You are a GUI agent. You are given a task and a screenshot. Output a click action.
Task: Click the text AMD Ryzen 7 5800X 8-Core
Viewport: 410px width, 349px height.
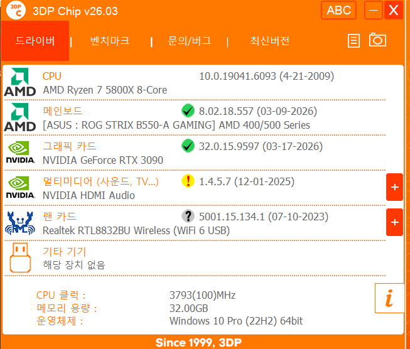pyautogui.click(x=105, y=90)
